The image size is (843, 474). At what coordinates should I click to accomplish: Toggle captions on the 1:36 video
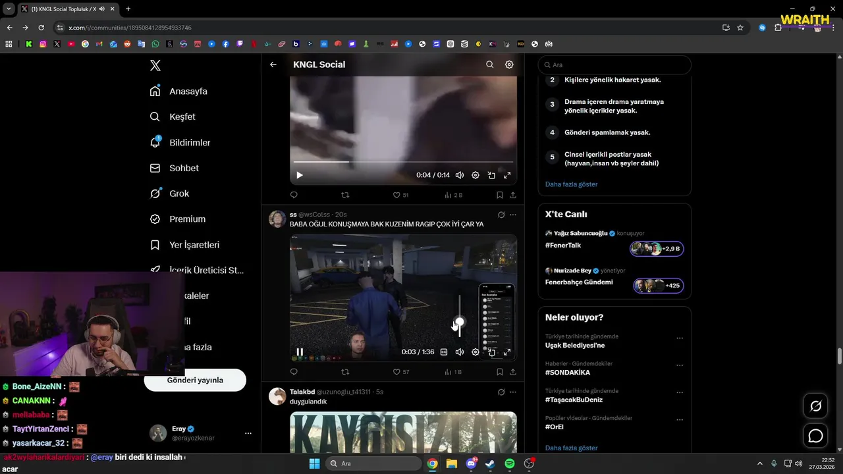pyautogui.click(x=444, y=352)
